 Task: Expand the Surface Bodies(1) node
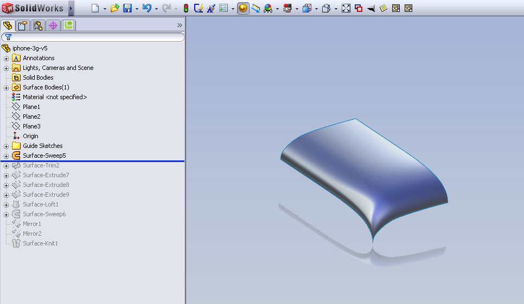pyautogui.click(x=6, y=88)
